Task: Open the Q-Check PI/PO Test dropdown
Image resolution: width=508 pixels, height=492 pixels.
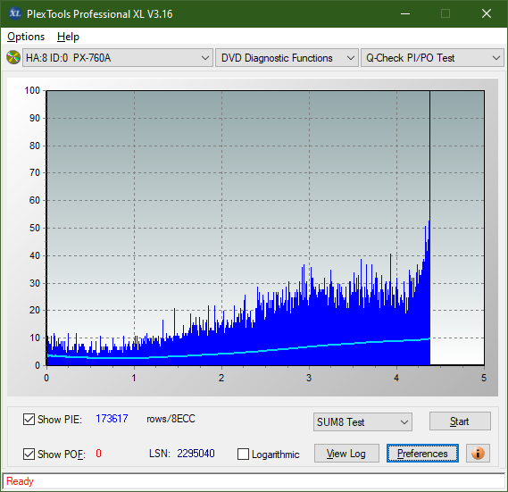Action: (x=432, y=58)
